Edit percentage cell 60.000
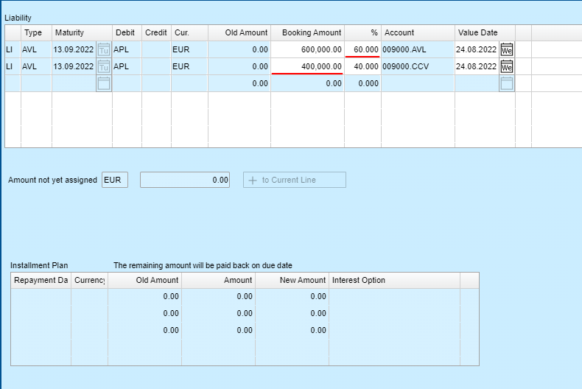Image resolution: width=582 pixels, height=389 pixels. pos(362,49)
